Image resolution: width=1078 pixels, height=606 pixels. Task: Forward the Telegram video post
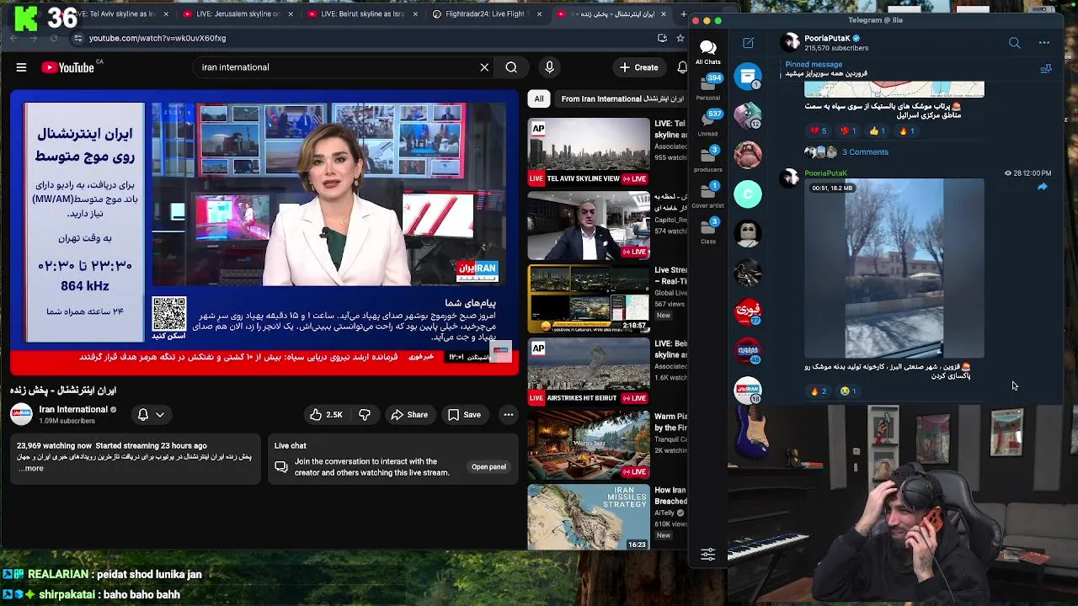click(1042, 187)
